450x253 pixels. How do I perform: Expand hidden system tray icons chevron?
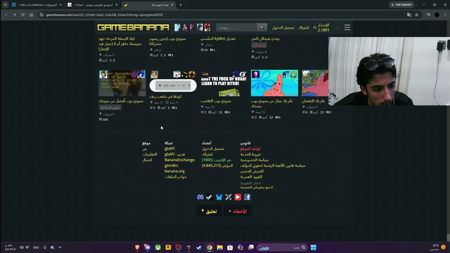tap(60, 247)
